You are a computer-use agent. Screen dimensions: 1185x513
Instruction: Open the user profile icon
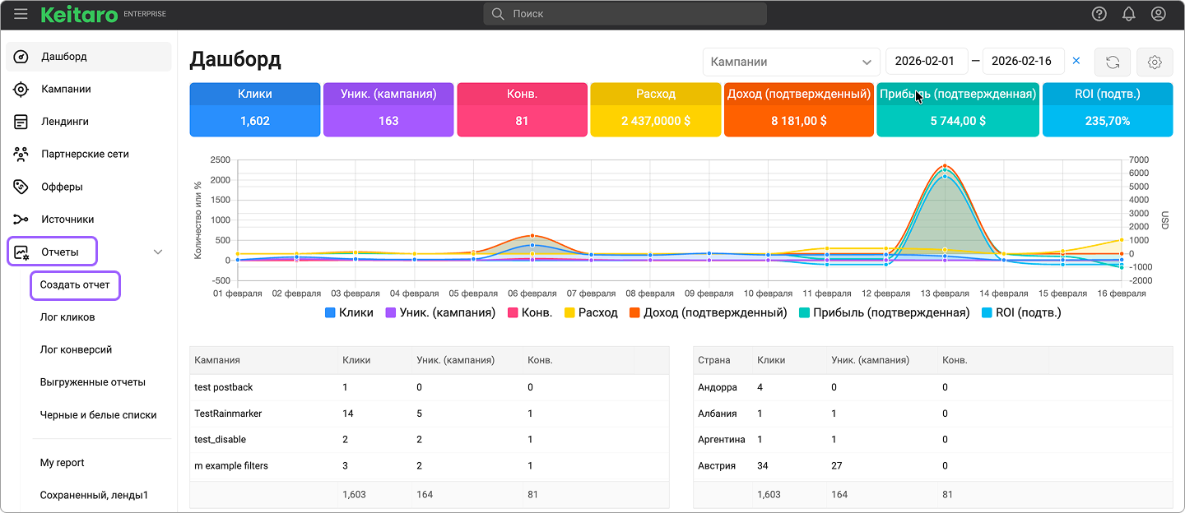coord(1159,14)
